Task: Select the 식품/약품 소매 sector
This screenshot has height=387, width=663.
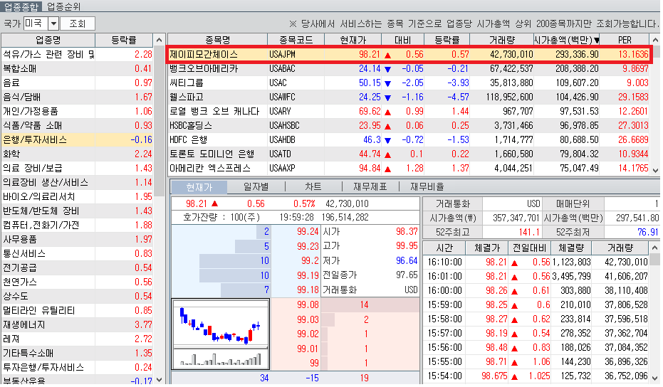Action: coord(78,125)
